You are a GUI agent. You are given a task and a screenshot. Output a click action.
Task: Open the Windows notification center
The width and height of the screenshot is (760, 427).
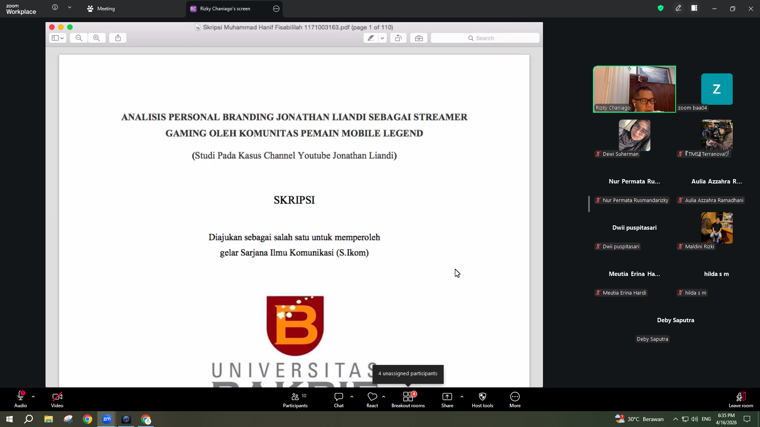pos(747,419)
